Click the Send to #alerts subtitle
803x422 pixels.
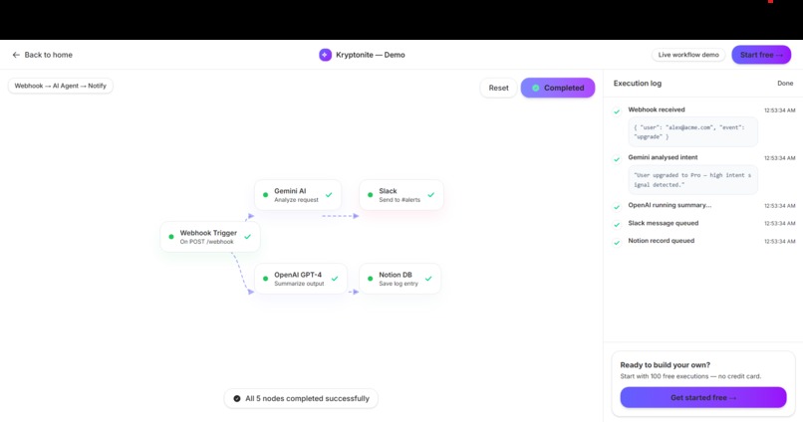click(x=400, y=200)
